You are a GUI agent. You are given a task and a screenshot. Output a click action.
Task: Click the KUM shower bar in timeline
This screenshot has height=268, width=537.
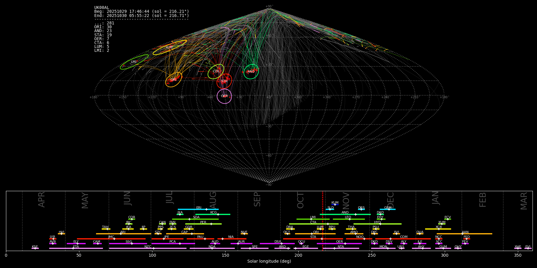[335, 205]
